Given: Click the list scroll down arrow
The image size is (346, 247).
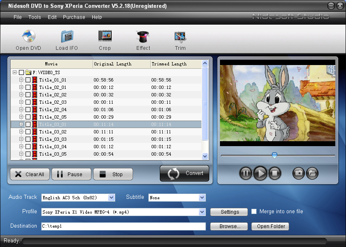Looking at the screenshot, I should [205, 156].
